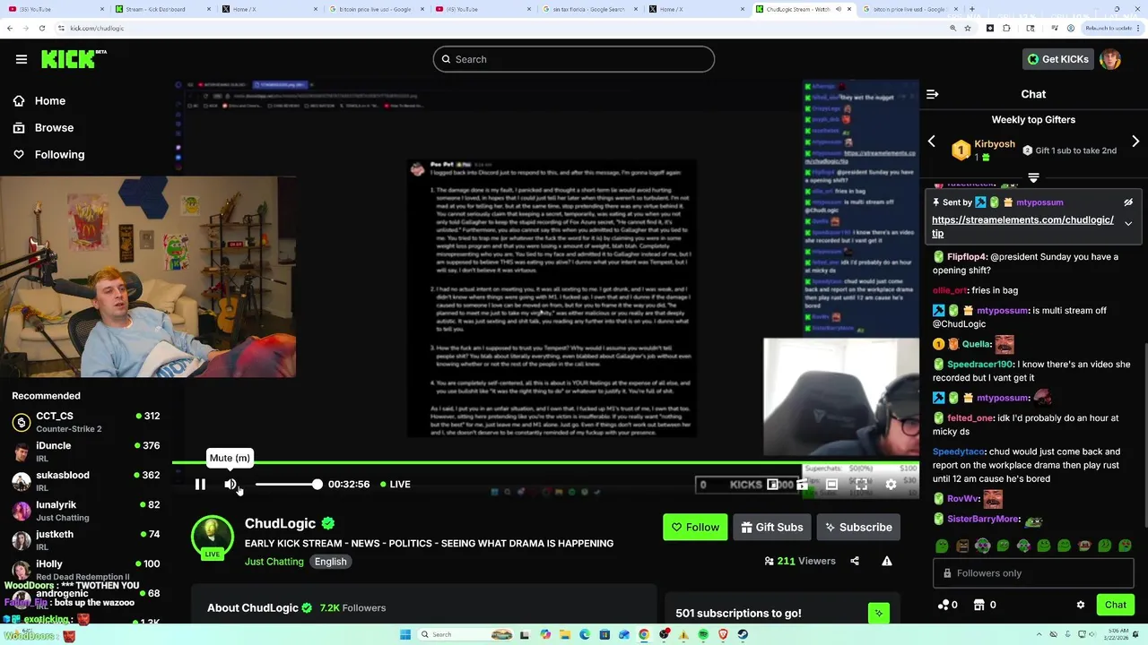
Task: Open recommended channel sukasblood
Action: coord(86,481)
